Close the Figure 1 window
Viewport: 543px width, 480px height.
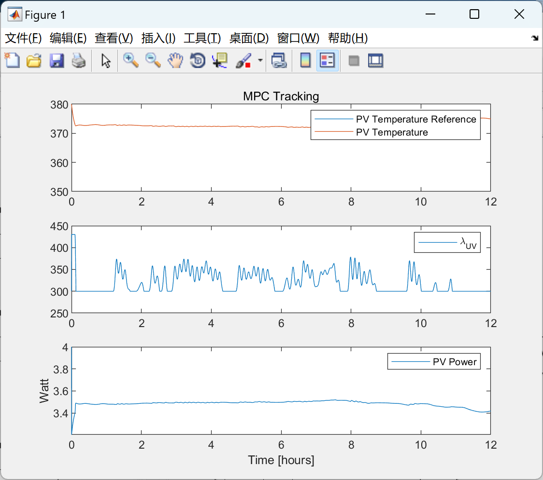[519, 14]
